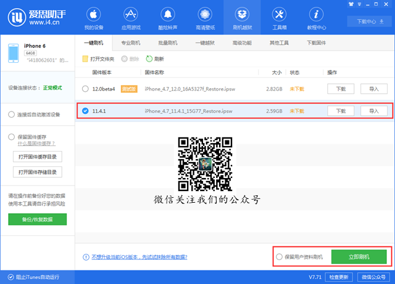Select the 12.0beta4 firmware radio button
The height and width of the screenshot is (284, 395).
coord(85,89)
